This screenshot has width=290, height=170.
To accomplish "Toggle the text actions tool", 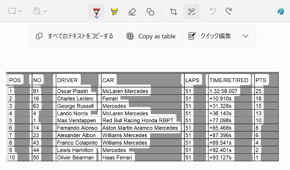I will click(x=191, y=11).
